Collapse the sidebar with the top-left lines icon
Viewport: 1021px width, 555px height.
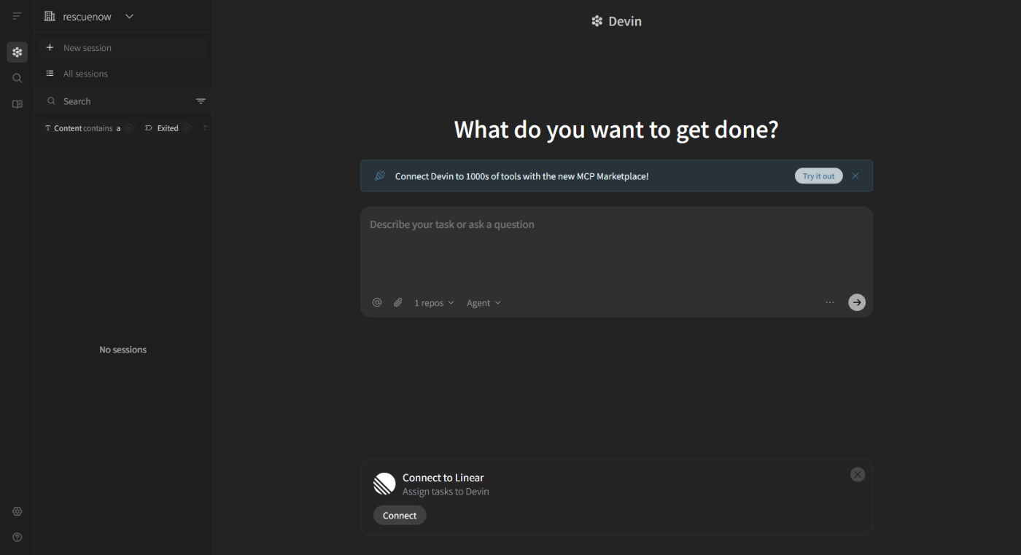coord(17,16)
